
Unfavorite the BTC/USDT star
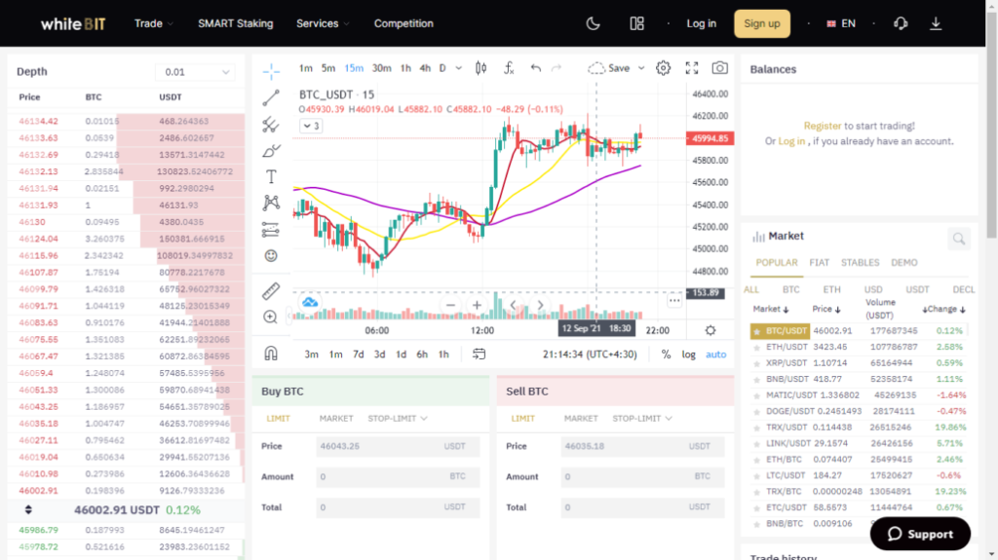(x=756, y=331)
